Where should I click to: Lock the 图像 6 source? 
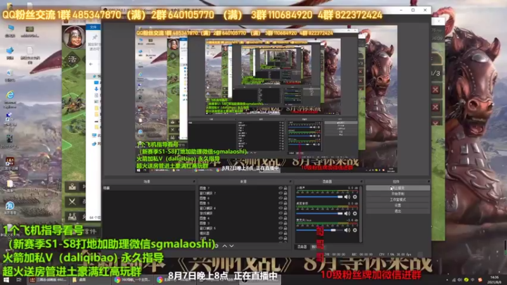click(285, 198)
